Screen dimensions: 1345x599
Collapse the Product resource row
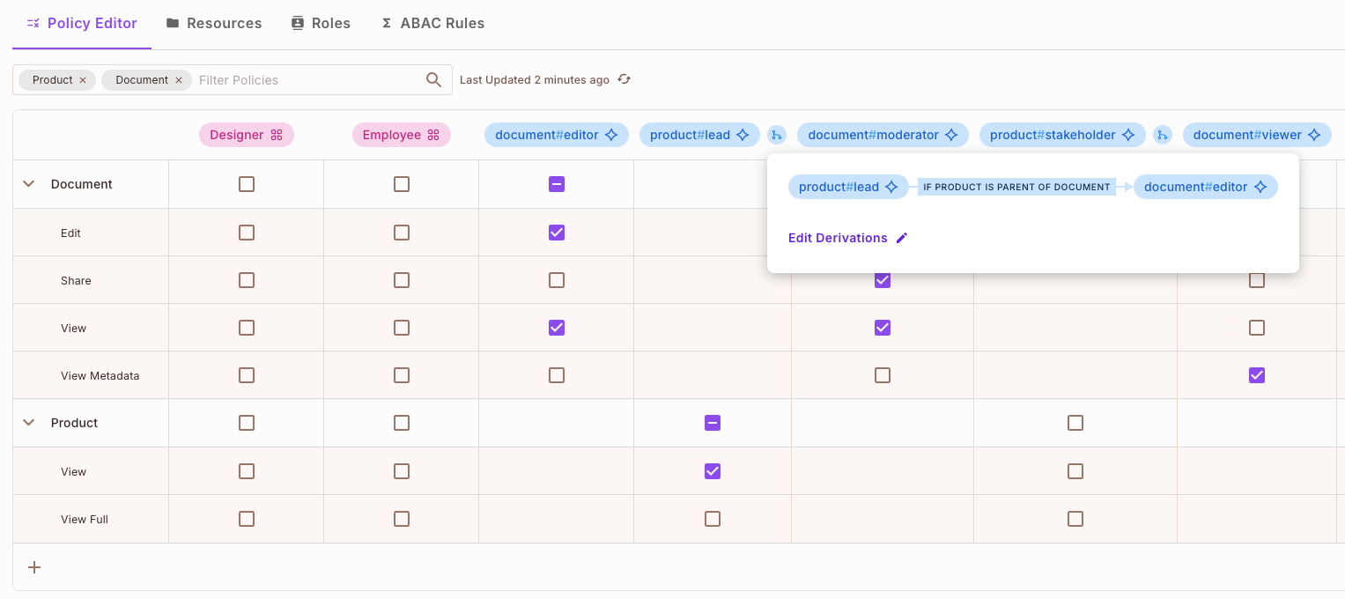pyautogui.click(x=28, y=423)
